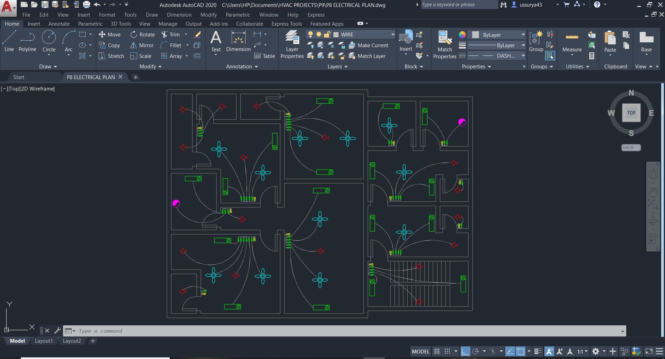
Task: Paste from clipboard
Action: coord(610,42)
